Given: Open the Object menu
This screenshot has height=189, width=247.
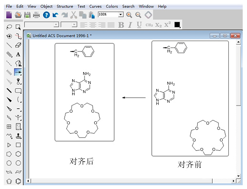Looking at the screenshot, I should (46, 6).
